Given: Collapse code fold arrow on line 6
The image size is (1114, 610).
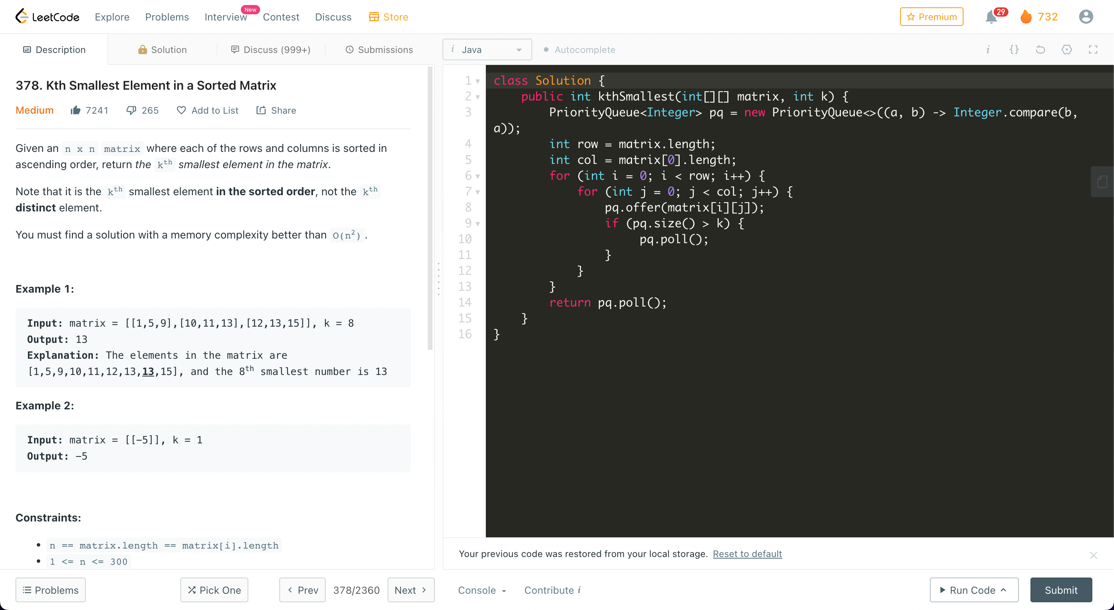Looking at the screenshot, I should 478,176.
